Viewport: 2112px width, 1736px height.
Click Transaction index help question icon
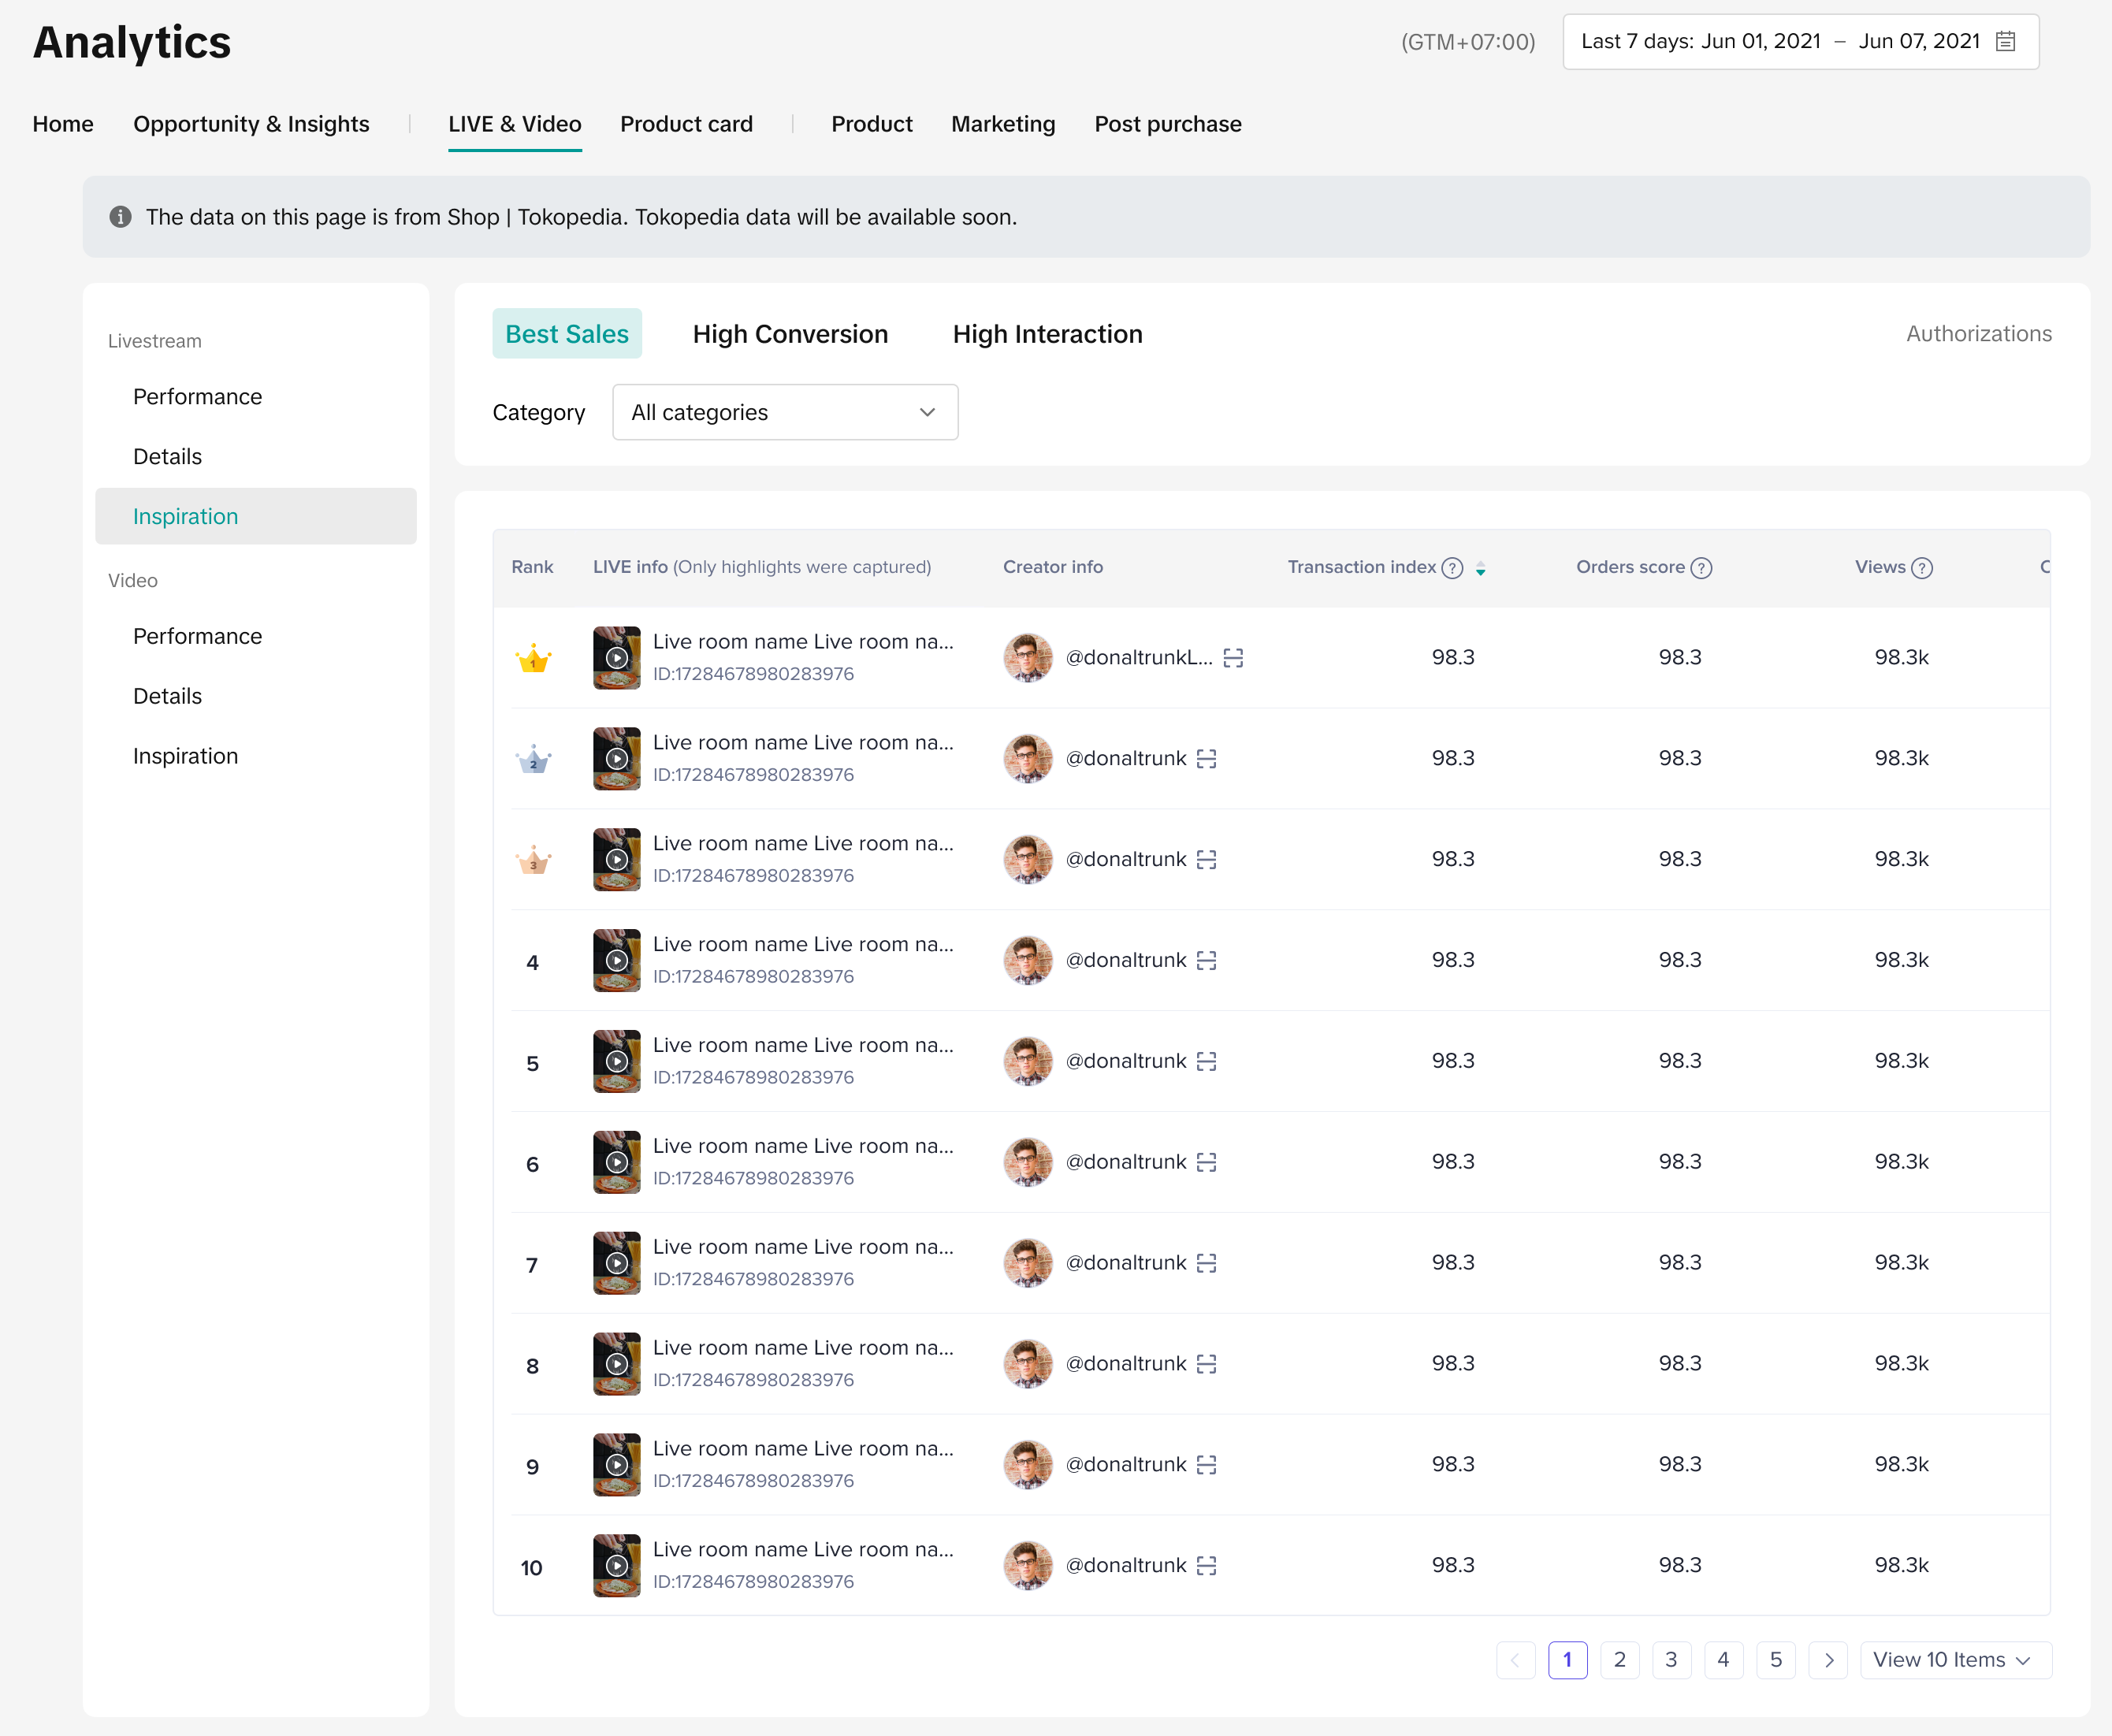pos(1452,568)
